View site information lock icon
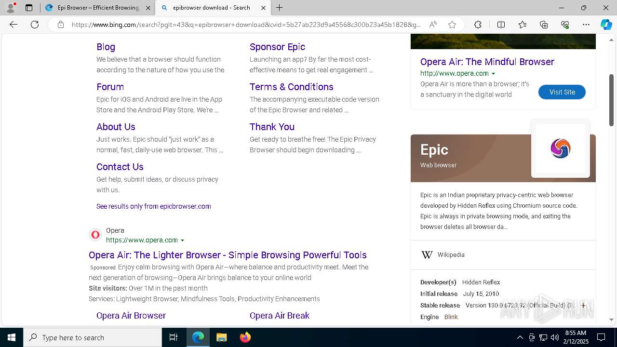 pos(60,25)
